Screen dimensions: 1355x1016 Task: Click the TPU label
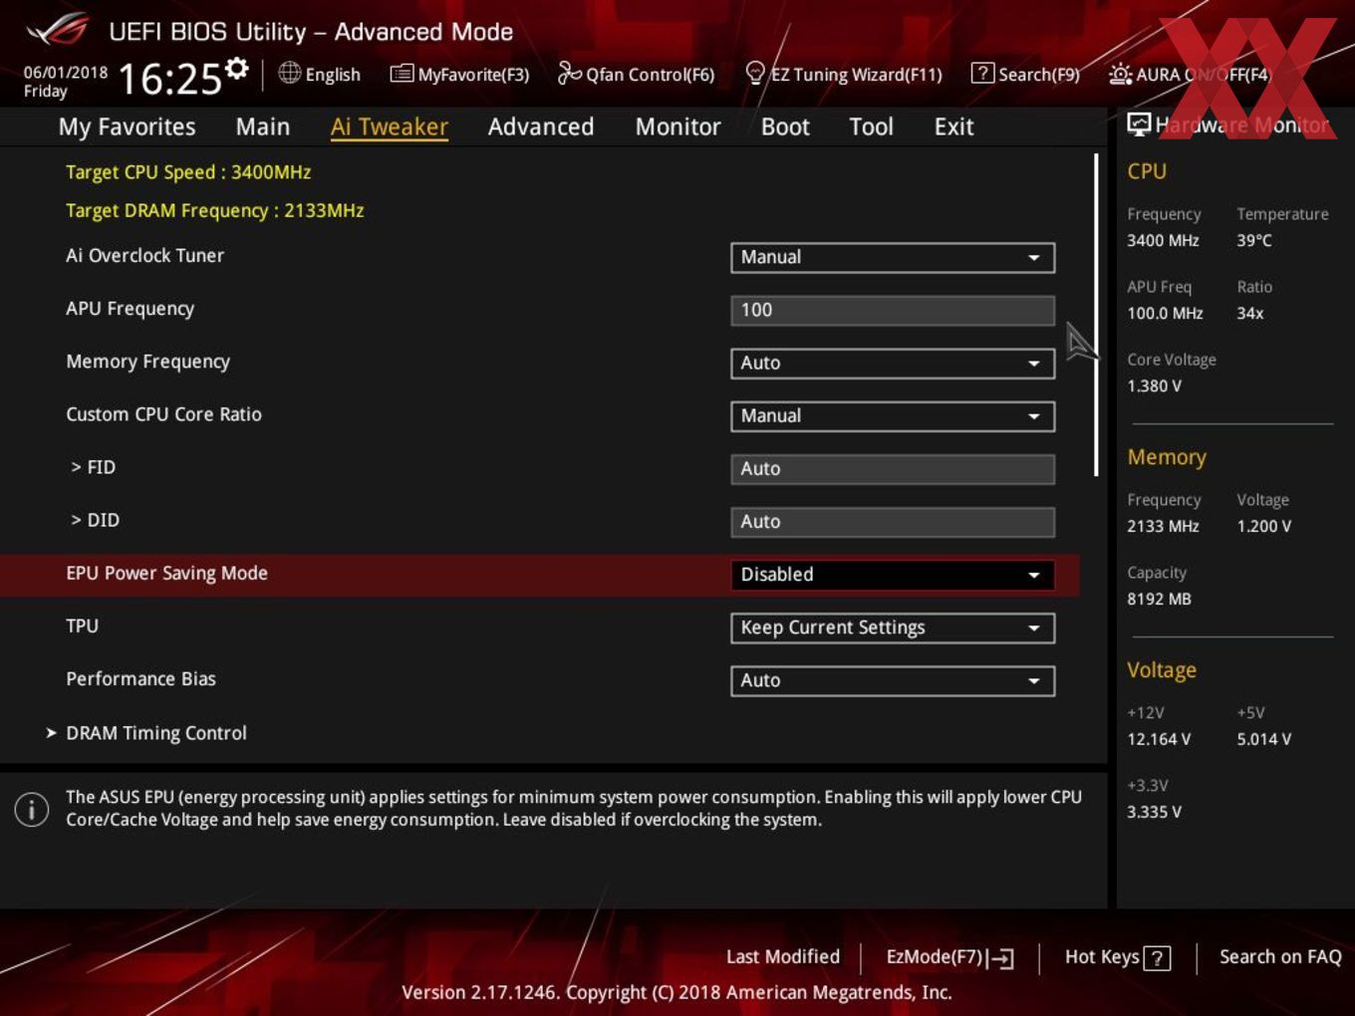pos(82,626)
